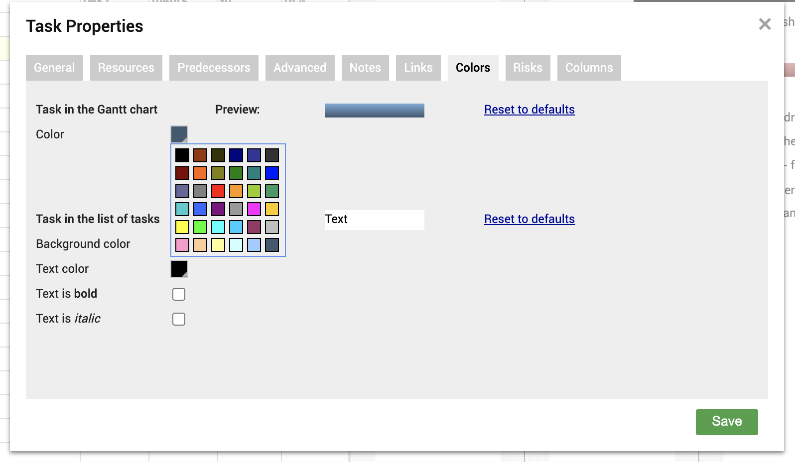
Task: Open the Risks tab
Action: click(528, 68)
